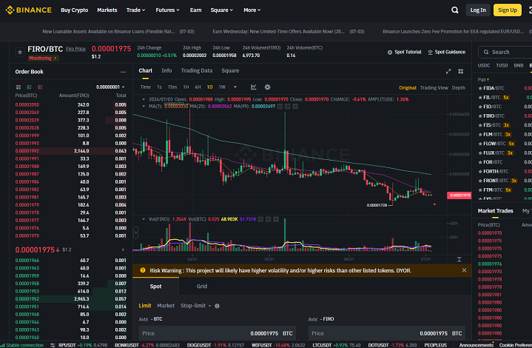Open the Stop-limit order type dropdown

point(196,306)
